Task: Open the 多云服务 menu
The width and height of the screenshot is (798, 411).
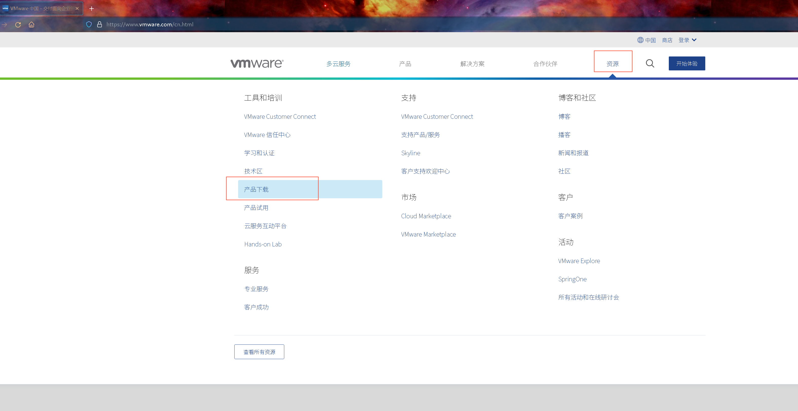Action: click(x=338, y=64)
